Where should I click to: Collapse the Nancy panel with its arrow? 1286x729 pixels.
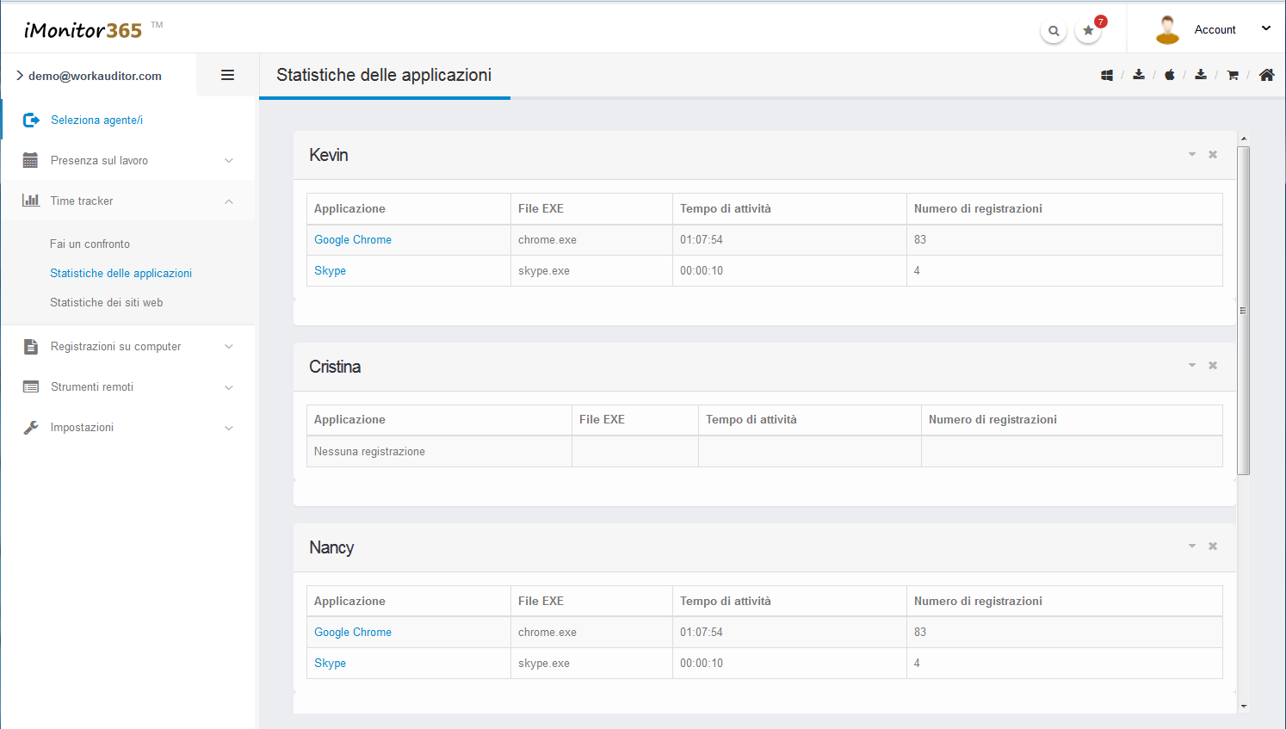coord(1192,547)
